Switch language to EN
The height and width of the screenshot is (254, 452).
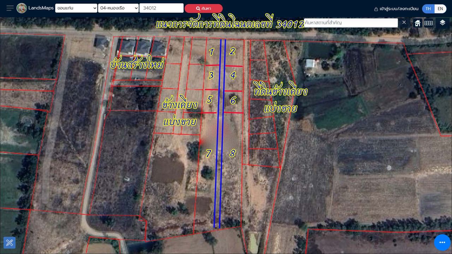440,9
